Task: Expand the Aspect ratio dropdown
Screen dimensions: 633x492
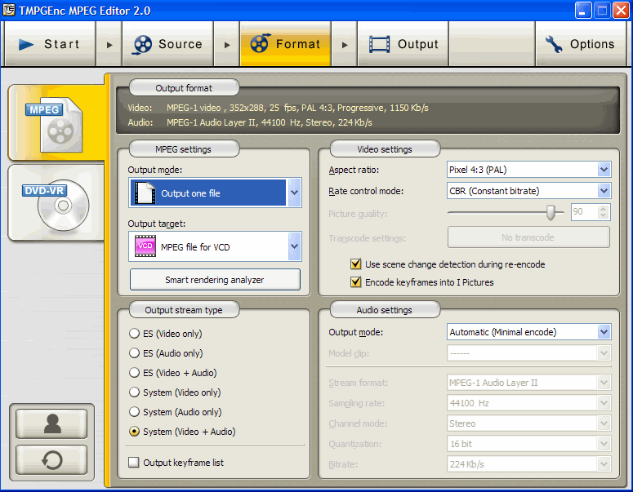Action: [604, 170]
